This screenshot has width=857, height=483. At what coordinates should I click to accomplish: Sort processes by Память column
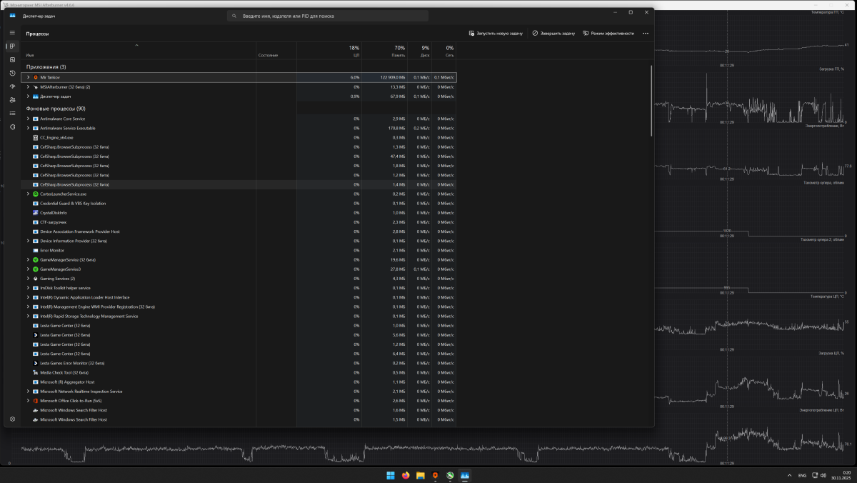point(398,51)
